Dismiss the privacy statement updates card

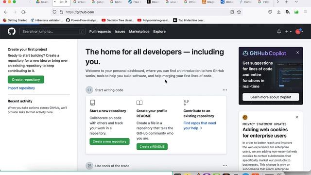pos(297,117)
